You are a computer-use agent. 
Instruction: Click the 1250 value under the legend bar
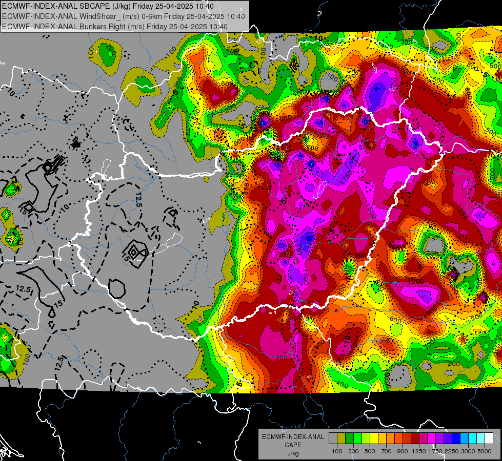pyautogui.click(x=419, y=451)
